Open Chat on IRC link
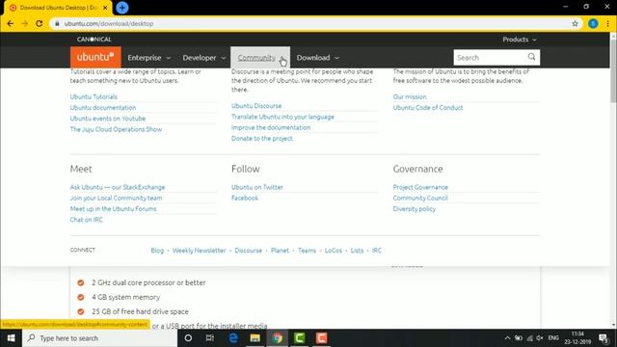The height and width of the screenshot is (347, 617). (x=86, y=220)
